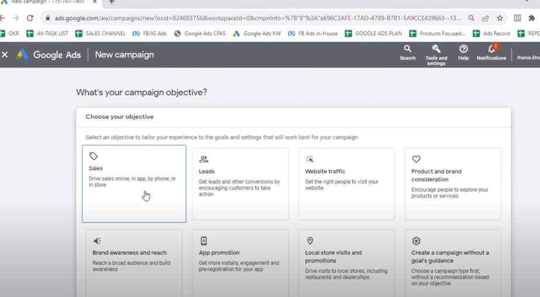Image resolution: width=540 pixels, height=297 pixels.
Task: Click the browser zoom magnifier icon
Action: pos(471,18)
